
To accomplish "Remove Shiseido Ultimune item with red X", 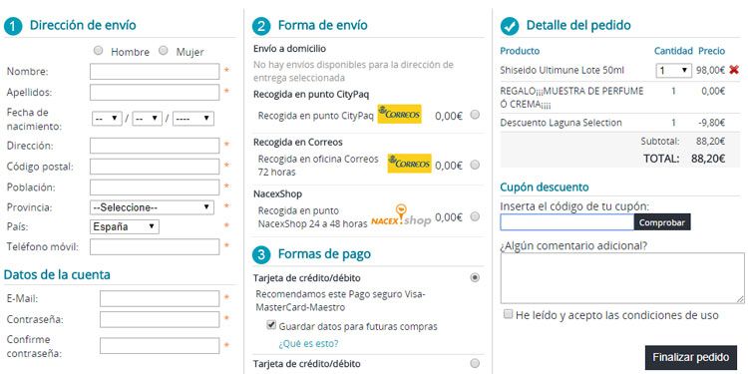I will (x=734, y=70).
